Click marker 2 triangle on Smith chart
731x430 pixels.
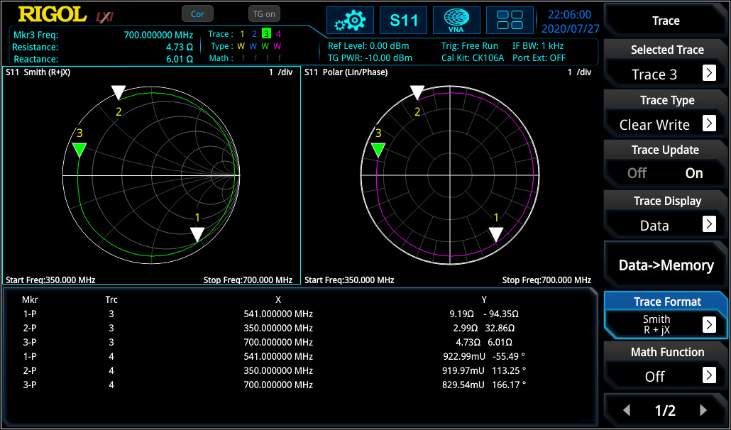coord(119,92)
